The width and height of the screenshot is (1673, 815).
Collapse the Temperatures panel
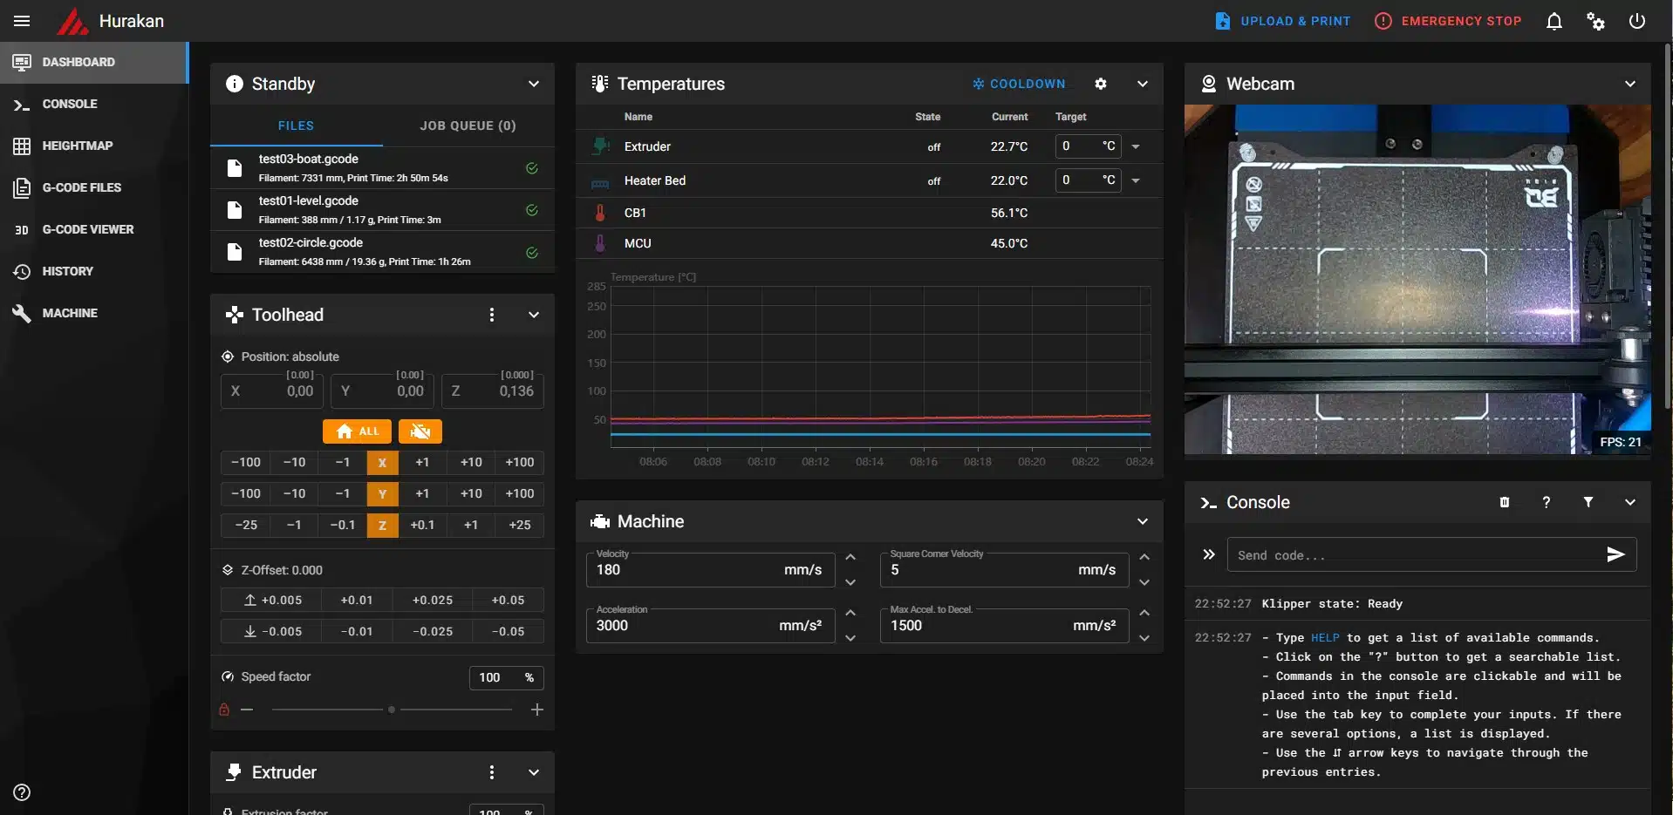[1143, 84]
